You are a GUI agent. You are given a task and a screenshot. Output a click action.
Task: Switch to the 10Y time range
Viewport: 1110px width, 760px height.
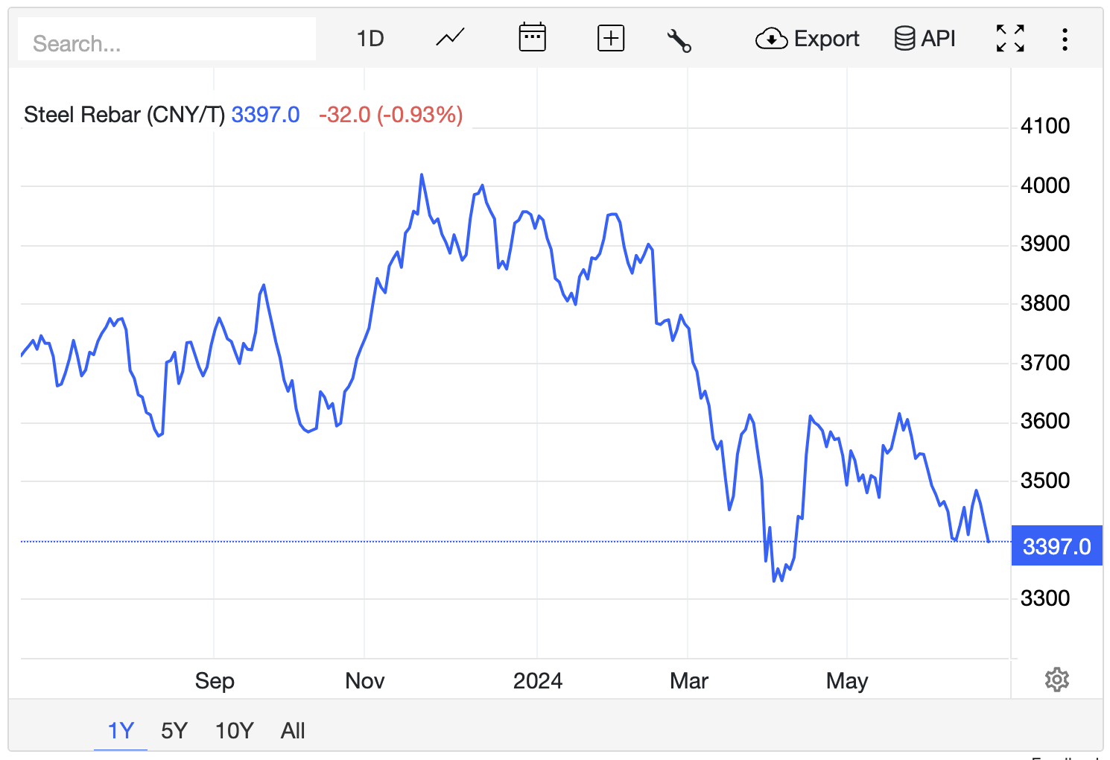coord(234,730)
